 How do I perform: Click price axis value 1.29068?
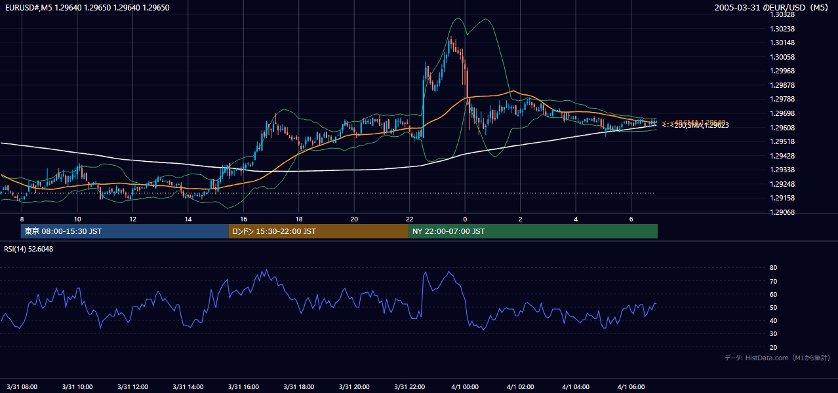[x=784, y=212]
